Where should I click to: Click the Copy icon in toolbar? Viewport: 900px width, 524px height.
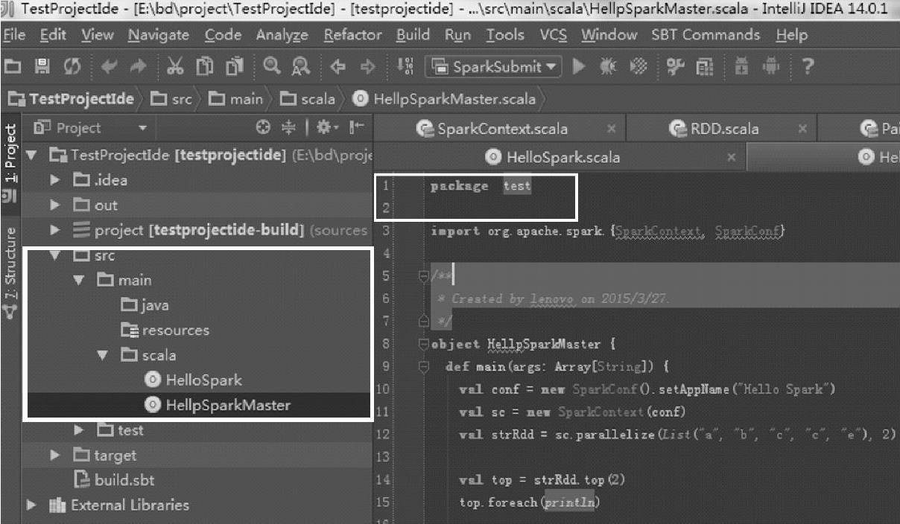click(205, 67)
